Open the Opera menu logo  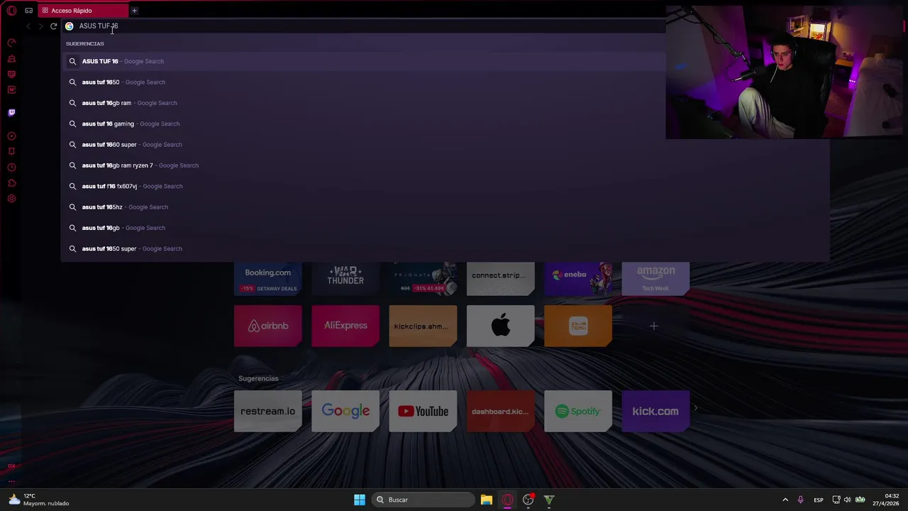click(11, 11)
